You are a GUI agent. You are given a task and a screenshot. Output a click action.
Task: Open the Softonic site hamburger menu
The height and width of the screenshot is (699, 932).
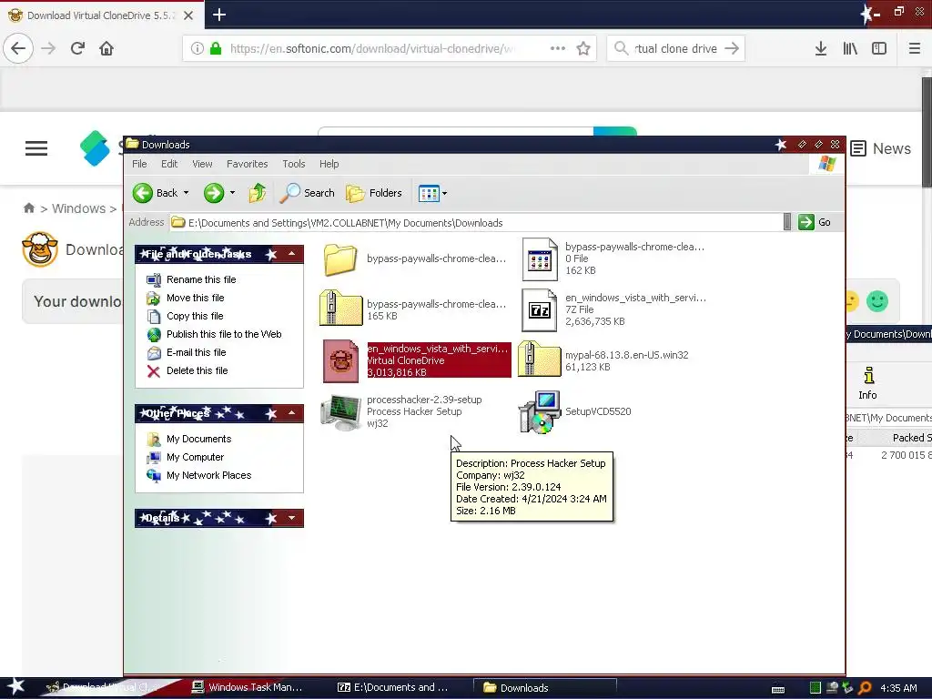(36, 148)
